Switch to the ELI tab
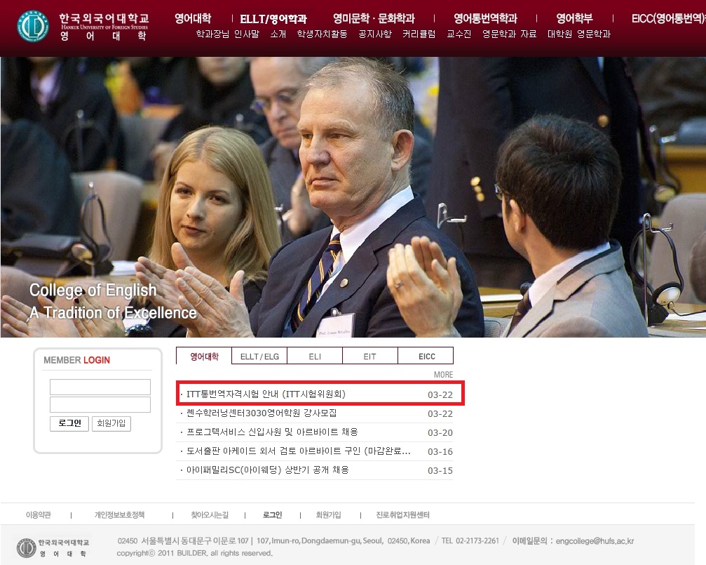This screenshot has width=706, height=565. (x=315, y=357)
